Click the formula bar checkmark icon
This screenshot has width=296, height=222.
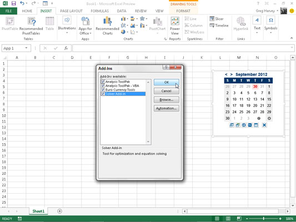56,48
